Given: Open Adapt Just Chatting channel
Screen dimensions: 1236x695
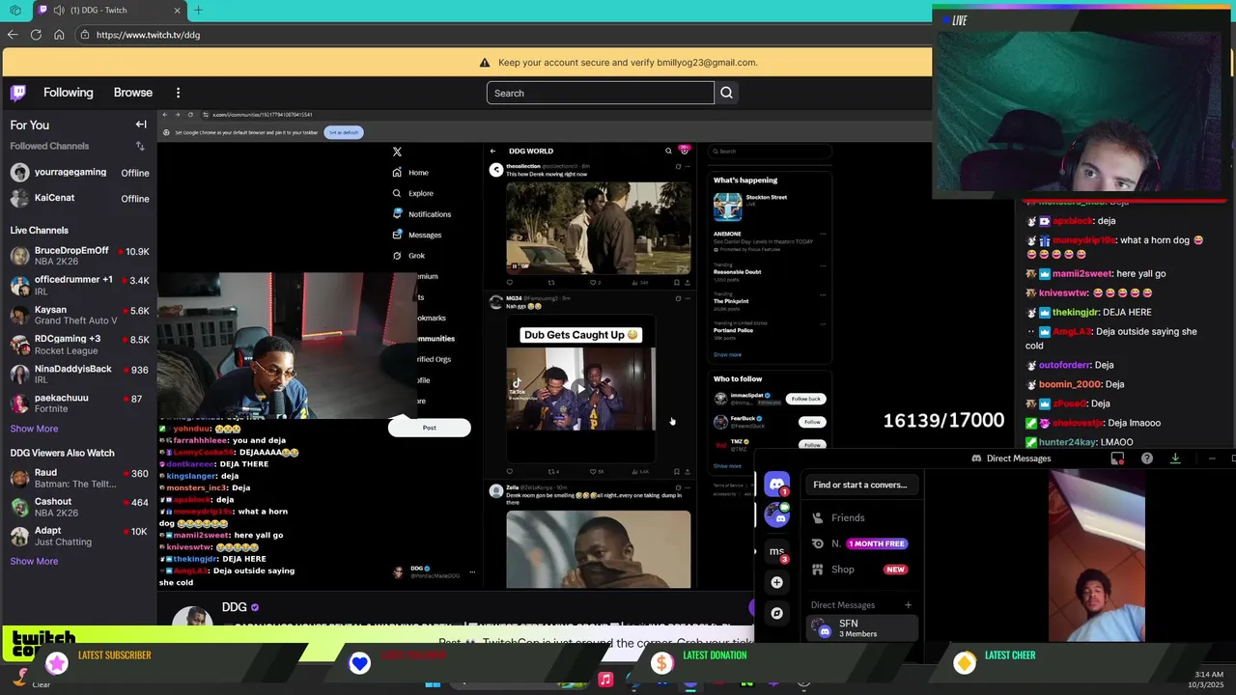Looking at the screenshot, I should coord(79,536).
